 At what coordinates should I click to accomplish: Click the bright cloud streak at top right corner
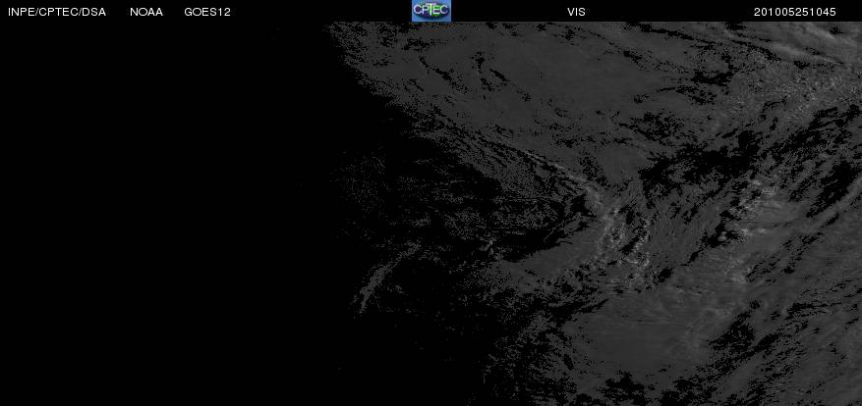pyautogui.click(x=814, y=39)
